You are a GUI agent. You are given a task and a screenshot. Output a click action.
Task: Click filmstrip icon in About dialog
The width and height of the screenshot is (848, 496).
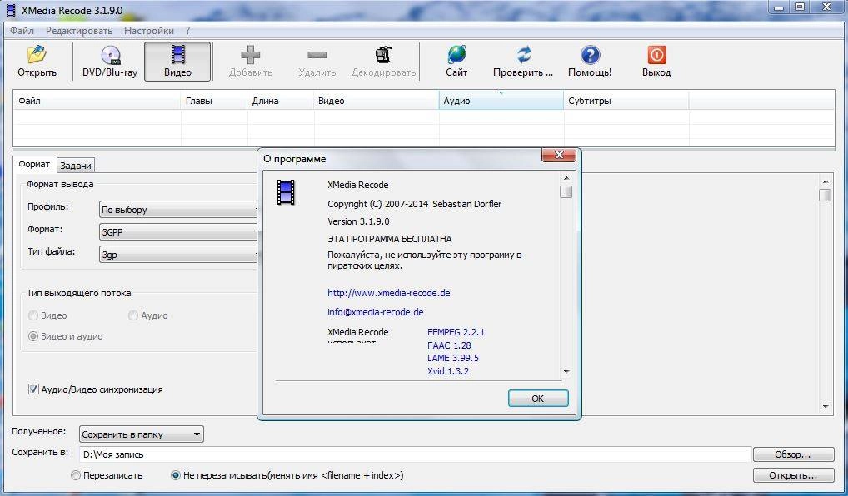286,192
